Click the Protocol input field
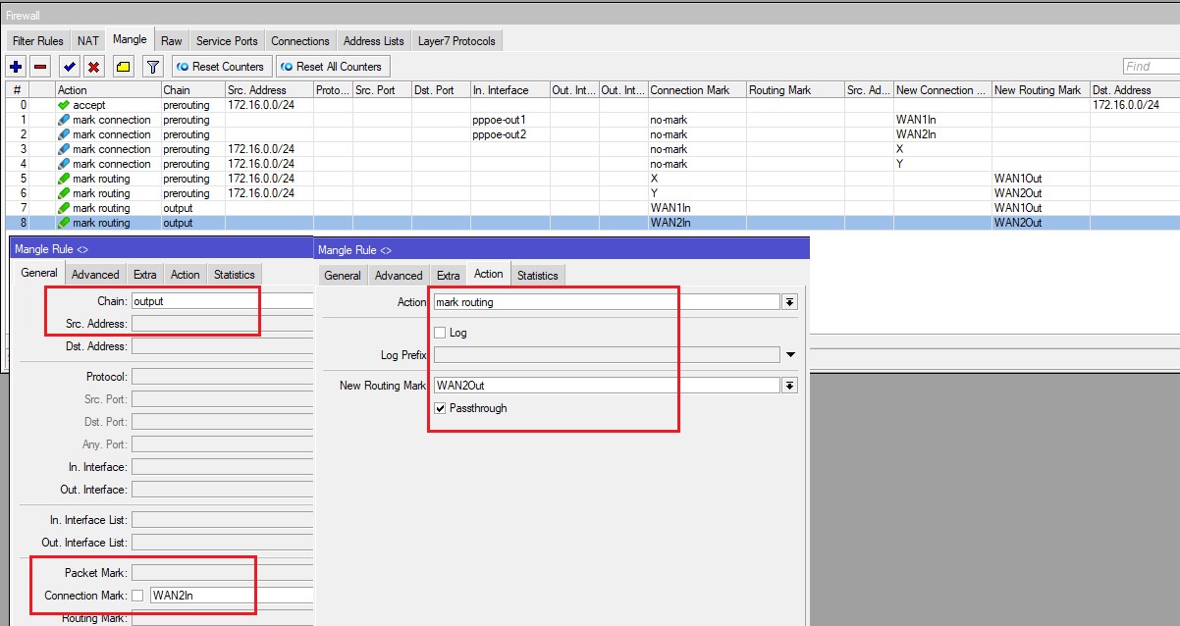Screen dimensions: 1180x626 [x=222, y=377]
